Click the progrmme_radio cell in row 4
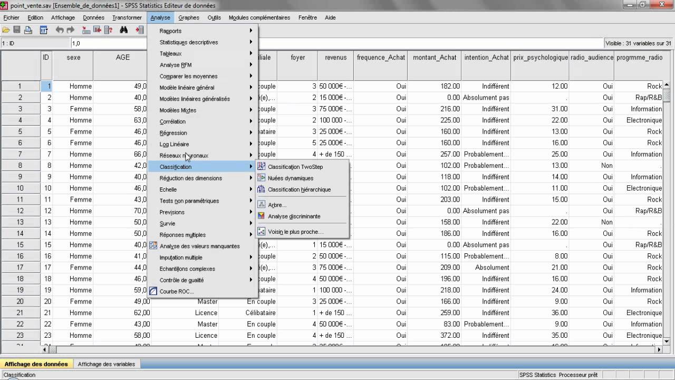Image resolution: width=675 pixels, height=380 pixels. 639,120
